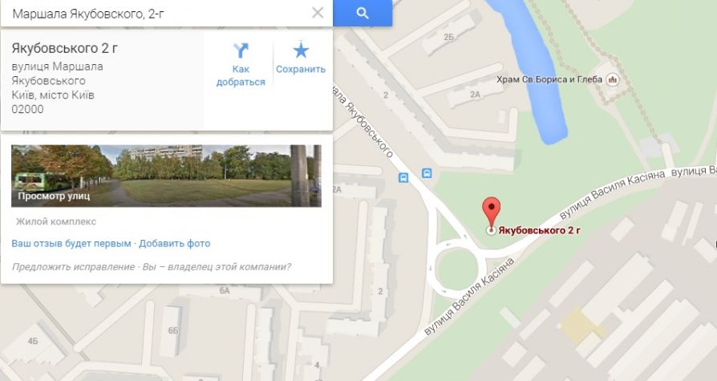Click the Как добраться label

coord(241,75)
